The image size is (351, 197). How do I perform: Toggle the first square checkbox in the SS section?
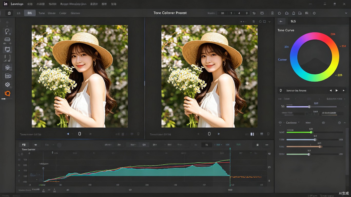(306, 113)
